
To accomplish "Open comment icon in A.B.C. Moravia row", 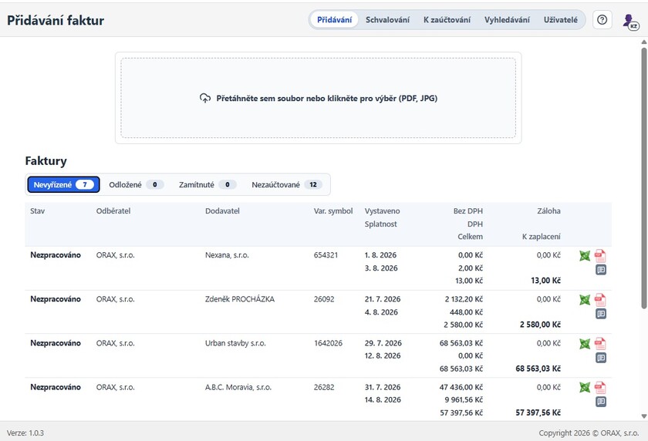I will [601, 402].
